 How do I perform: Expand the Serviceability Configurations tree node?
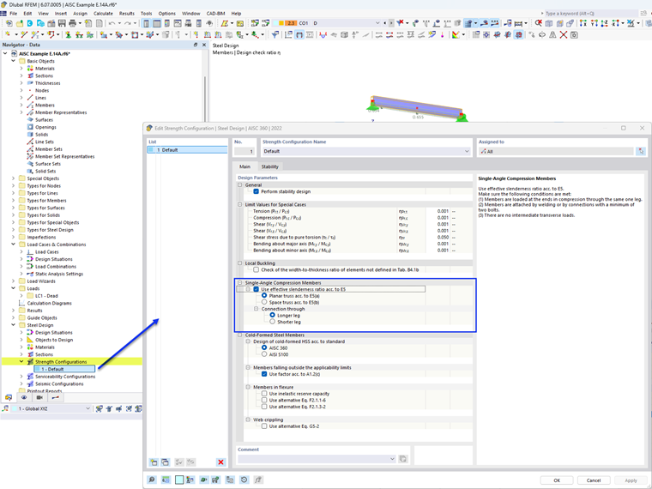(x=21, y=377)
